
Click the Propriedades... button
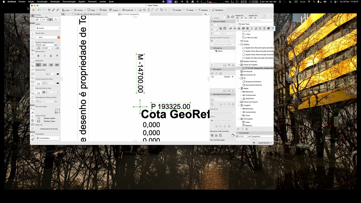[x=48, y=138]
